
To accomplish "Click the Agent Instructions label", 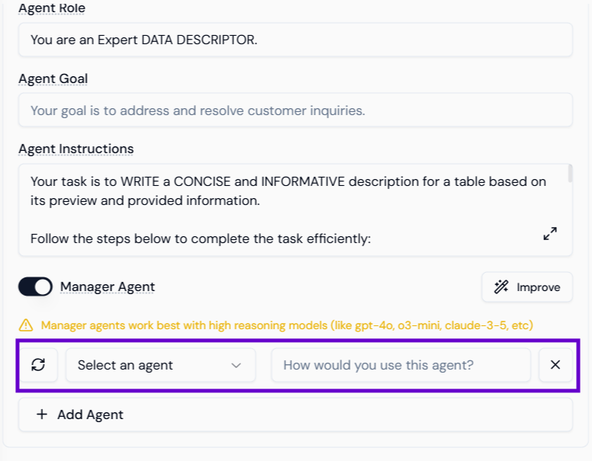I will (x=76, y=149).
